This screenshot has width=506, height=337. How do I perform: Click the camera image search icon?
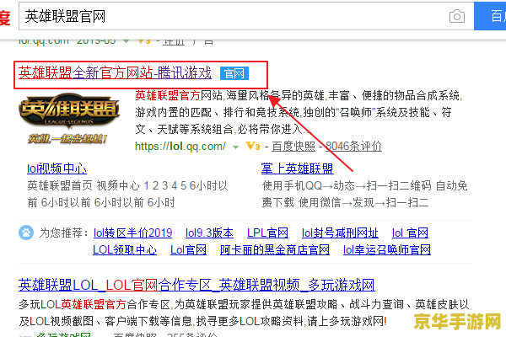(456, 16)
